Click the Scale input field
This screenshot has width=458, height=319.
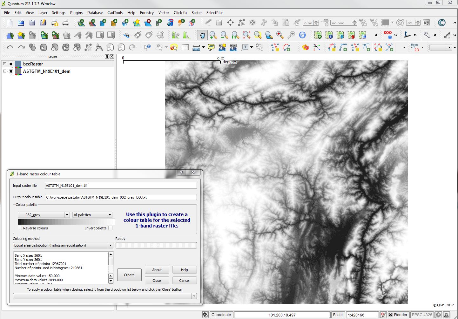tap(362, 315)
